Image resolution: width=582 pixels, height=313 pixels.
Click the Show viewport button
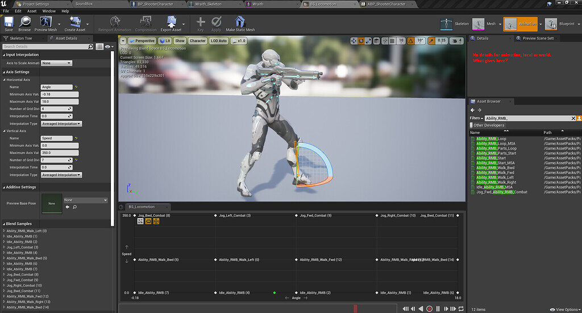point(180,41)
